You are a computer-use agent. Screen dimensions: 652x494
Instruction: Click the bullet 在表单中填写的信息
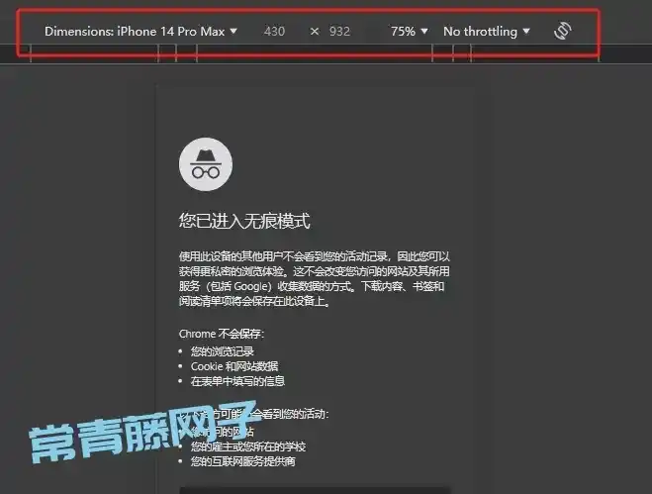[x=237, y=381]
